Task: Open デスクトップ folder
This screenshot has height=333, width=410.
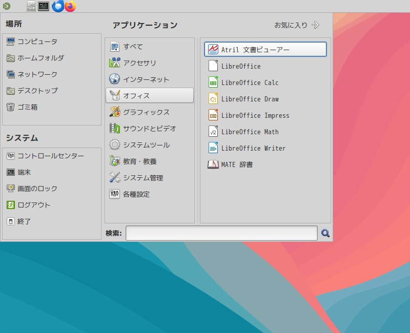Action: 52,91
